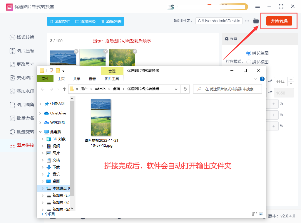Switch to details view icon
Screen dimensions: 301x223
(255, 214)
